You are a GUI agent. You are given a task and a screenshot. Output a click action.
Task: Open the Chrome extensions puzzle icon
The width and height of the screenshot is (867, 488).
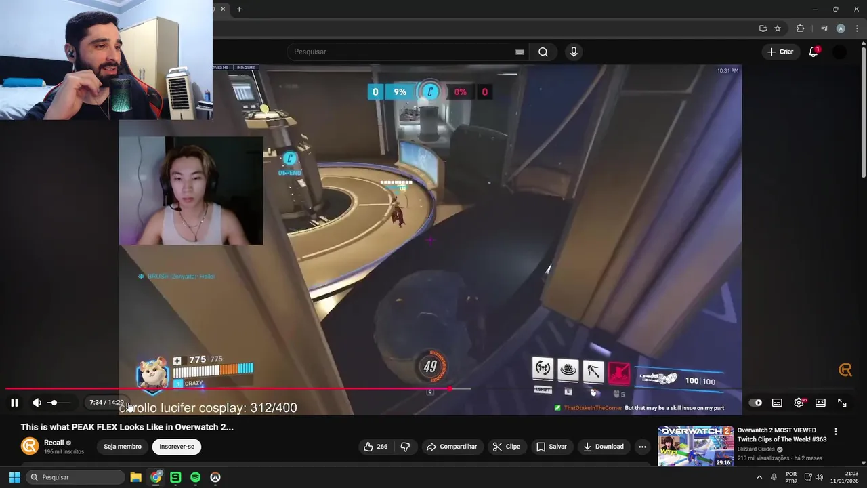[801, 28]
